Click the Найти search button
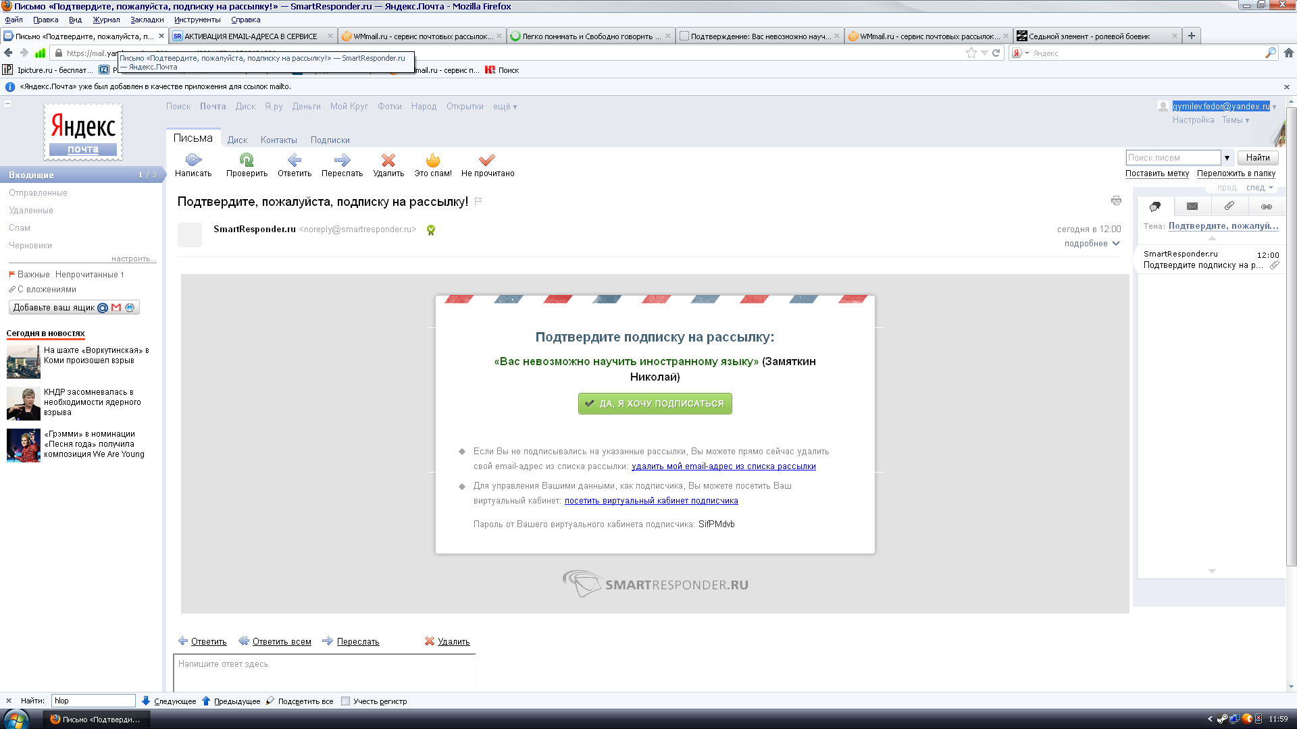Image resolution: width=1297 pixels, height=729 pixels. (x=1258, y=158)
